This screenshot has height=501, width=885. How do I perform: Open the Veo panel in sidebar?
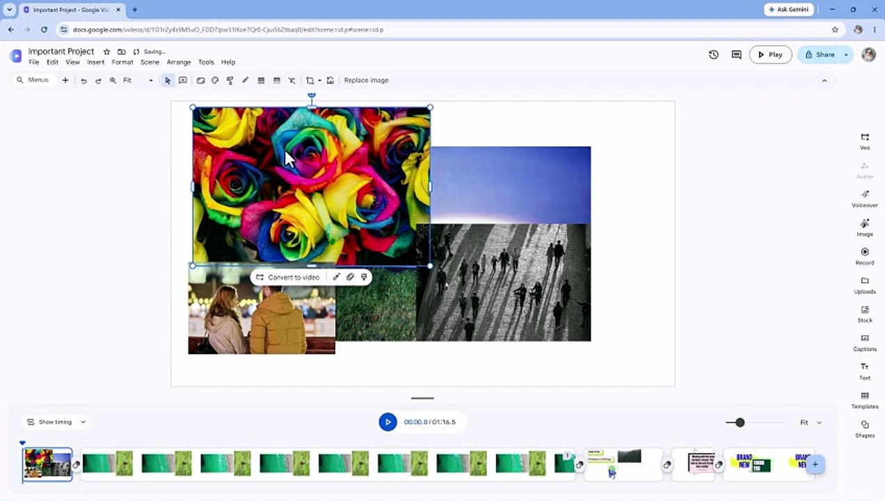coord(865,141)
